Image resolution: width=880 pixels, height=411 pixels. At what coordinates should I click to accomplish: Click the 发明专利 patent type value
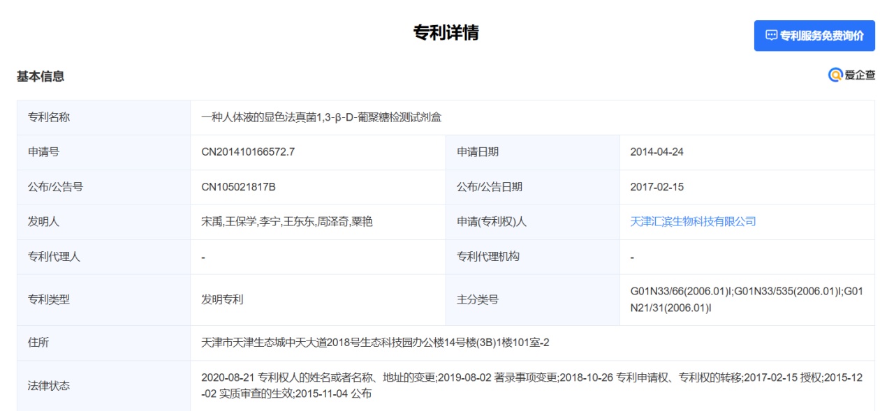[222, 300]
